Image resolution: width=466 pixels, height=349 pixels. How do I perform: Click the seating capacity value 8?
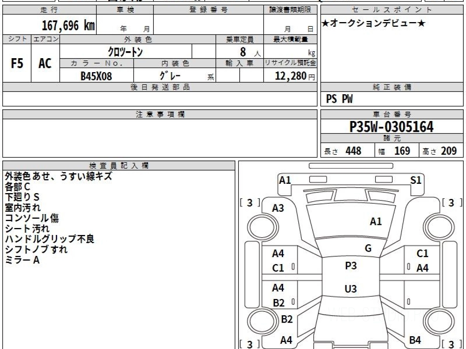point(243,52)
